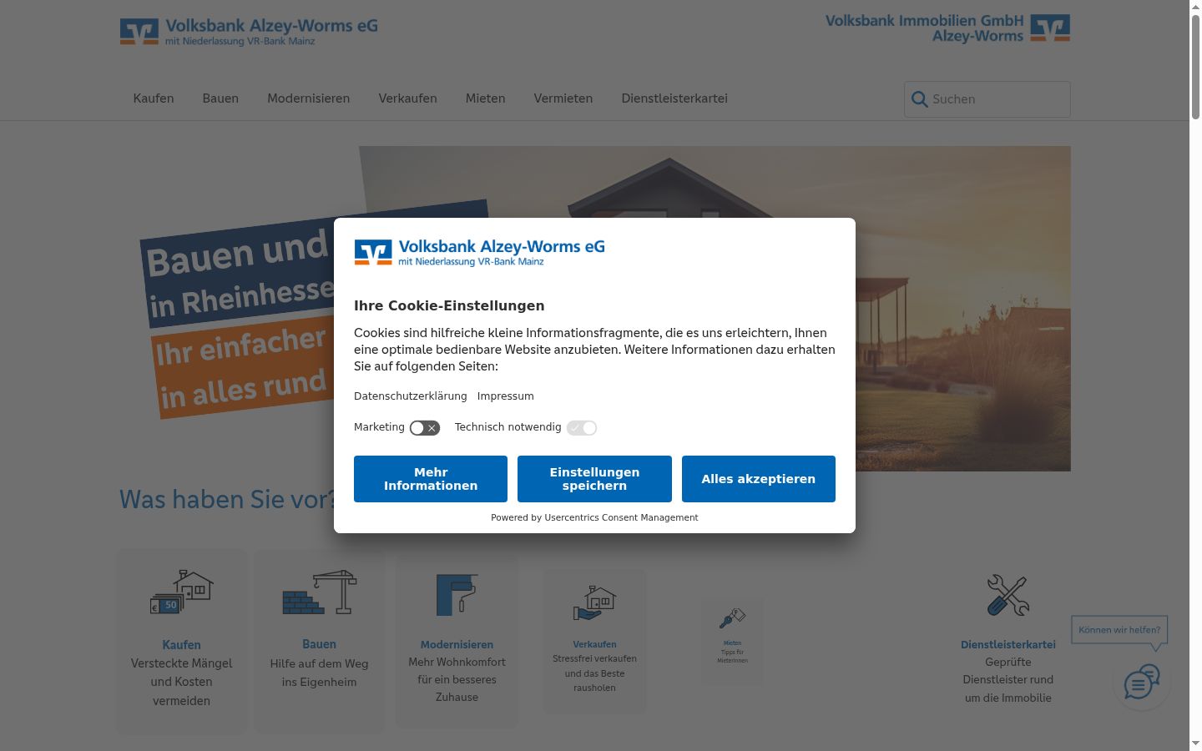The image size is (1202, 751).
Task: Click the 'Was haben Sie vor?' heading
Action: coord(227,499)
